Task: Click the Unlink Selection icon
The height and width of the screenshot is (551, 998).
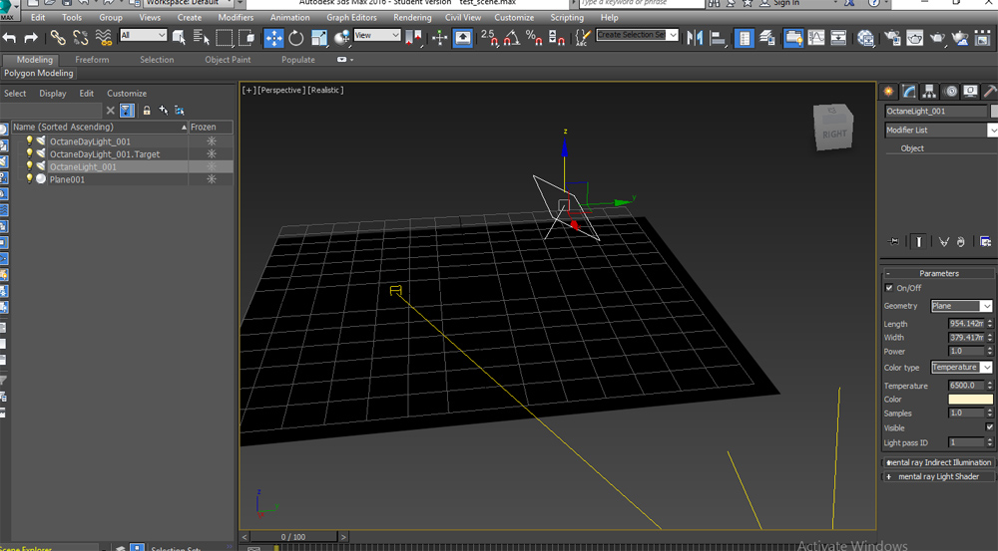Action: tap(80, 38)
